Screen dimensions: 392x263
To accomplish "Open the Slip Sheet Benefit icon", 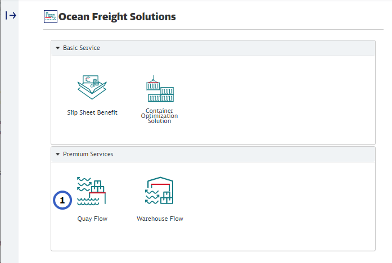I will 92,87.
